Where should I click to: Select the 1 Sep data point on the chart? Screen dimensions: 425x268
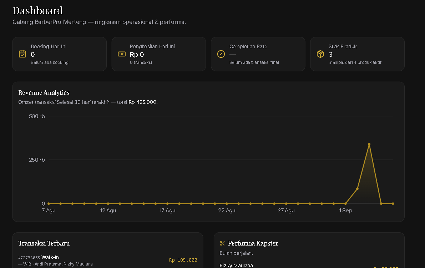pyautogui.click(x=345, y=203)
